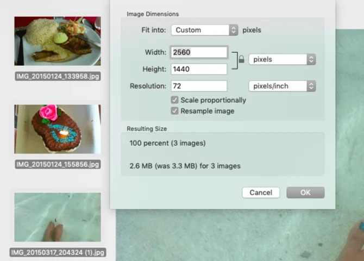
Task: Toggle the Scale proportionally checkbox
Action: (175, 100)
